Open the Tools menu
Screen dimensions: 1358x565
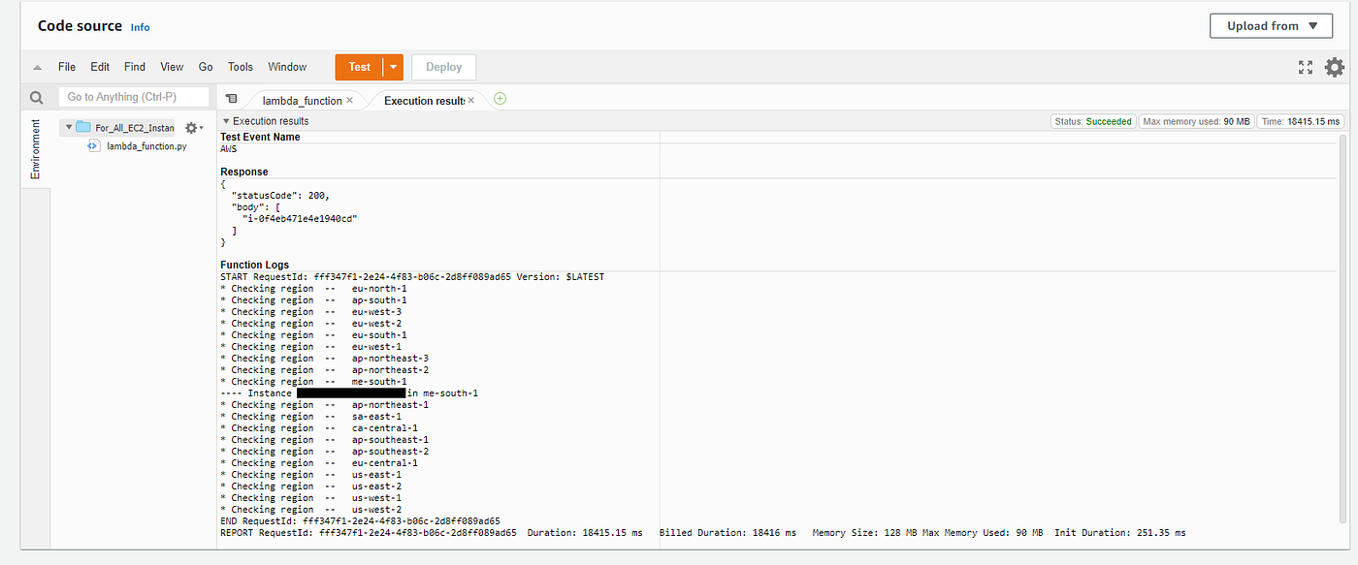pos(240,67)
